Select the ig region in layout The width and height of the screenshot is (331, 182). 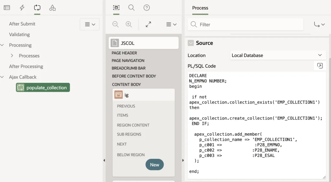(x=144, y=95)
